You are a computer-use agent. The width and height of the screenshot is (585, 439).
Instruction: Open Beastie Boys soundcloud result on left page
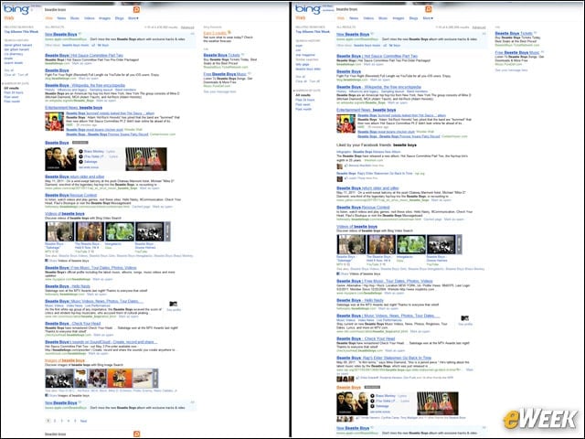tap(101, 342)
